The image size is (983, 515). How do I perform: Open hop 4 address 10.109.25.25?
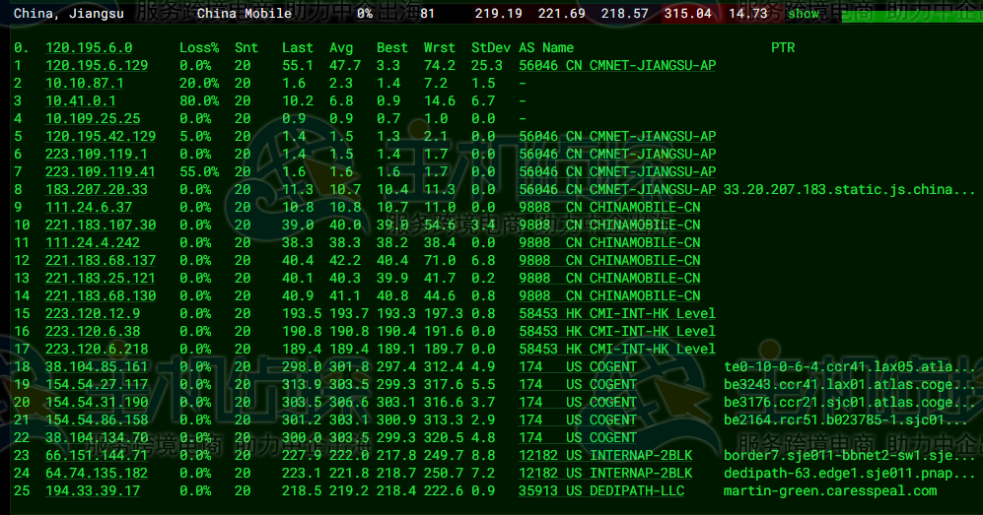pyautogui.click(x=93, y=118)
